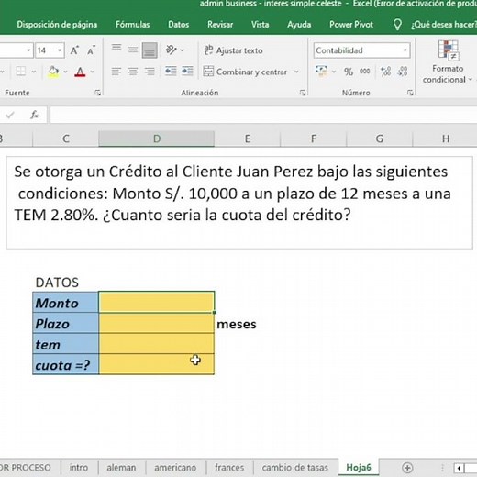Apply percent style format

[x=349, y=72]
